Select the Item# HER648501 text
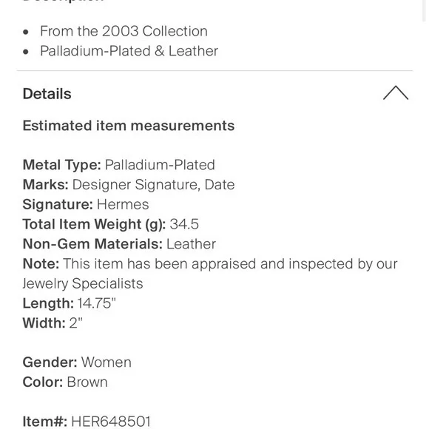 coord(87,421)
